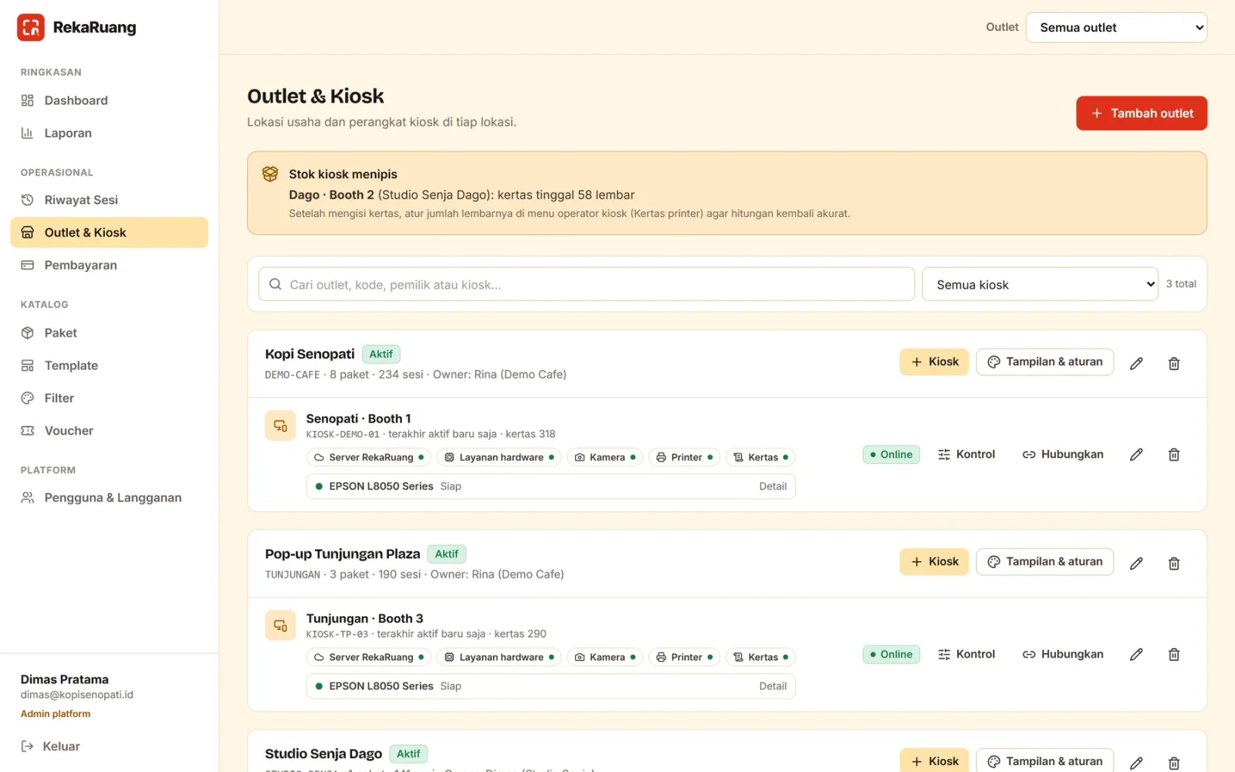
Task: Click the edit pencil for Kopi Senopati outlet
Action: click(x=1136, y=363)
